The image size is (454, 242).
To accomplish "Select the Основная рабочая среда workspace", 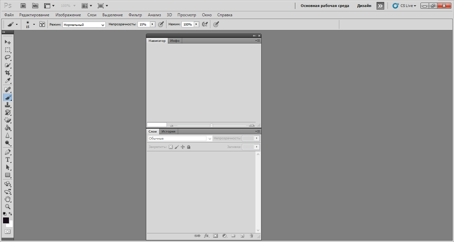I will 325,6.
